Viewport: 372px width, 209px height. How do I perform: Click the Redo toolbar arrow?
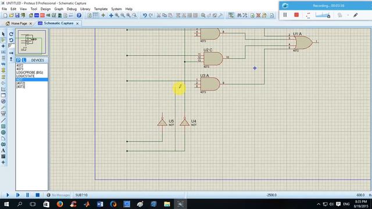click(x=151, y=16)
